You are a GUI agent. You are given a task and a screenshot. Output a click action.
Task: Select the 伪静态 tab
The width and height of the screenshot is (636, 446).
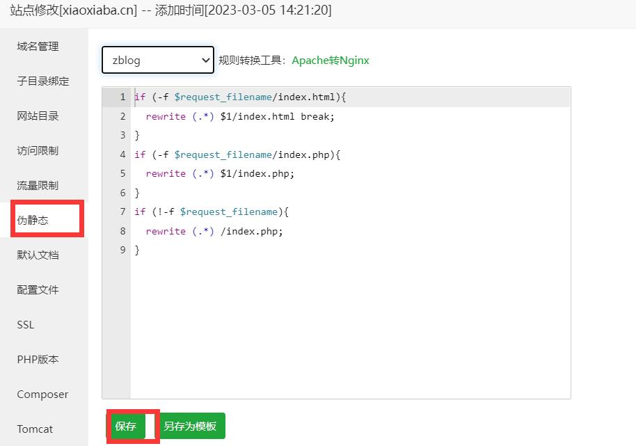[33, 220]
